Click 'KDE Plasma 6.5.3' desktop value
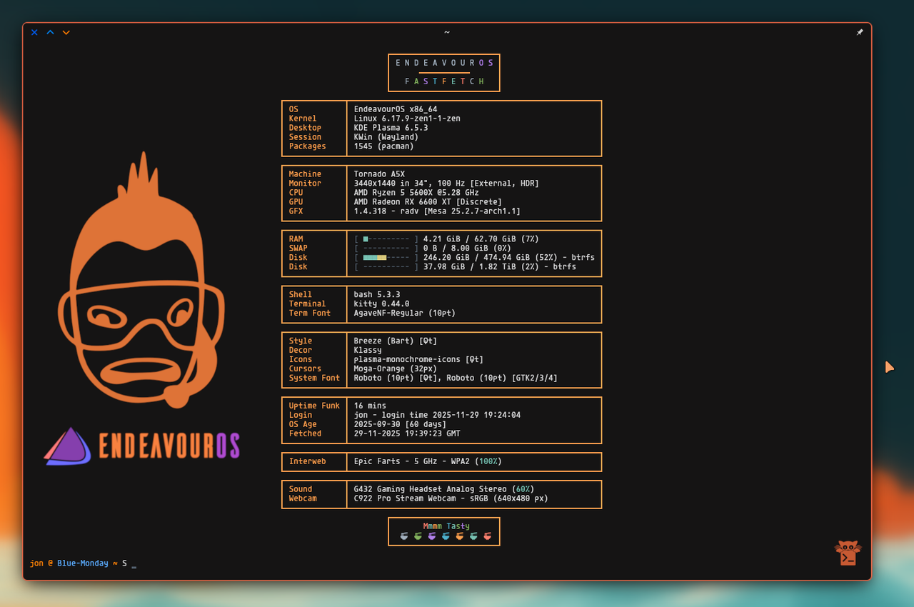The width and height of the screenshot is (914, 607). click(x=391, y=128)
